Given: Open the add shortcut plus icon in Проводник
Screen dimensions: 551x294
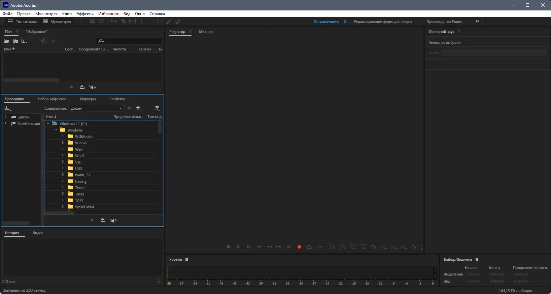Looking at the screenshot, I should (x=138, y=108).
